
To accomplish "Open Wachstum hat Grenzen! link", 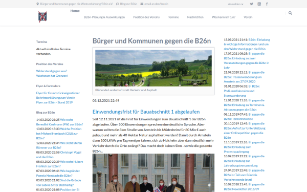I will [52, 76].
